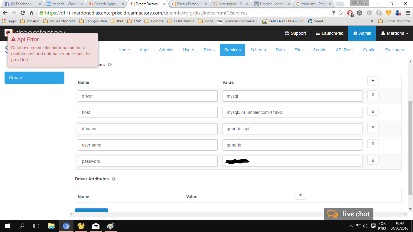Select the username value field containing generic
This screenshot has height=232, width=413.
(x=292, y=145)
